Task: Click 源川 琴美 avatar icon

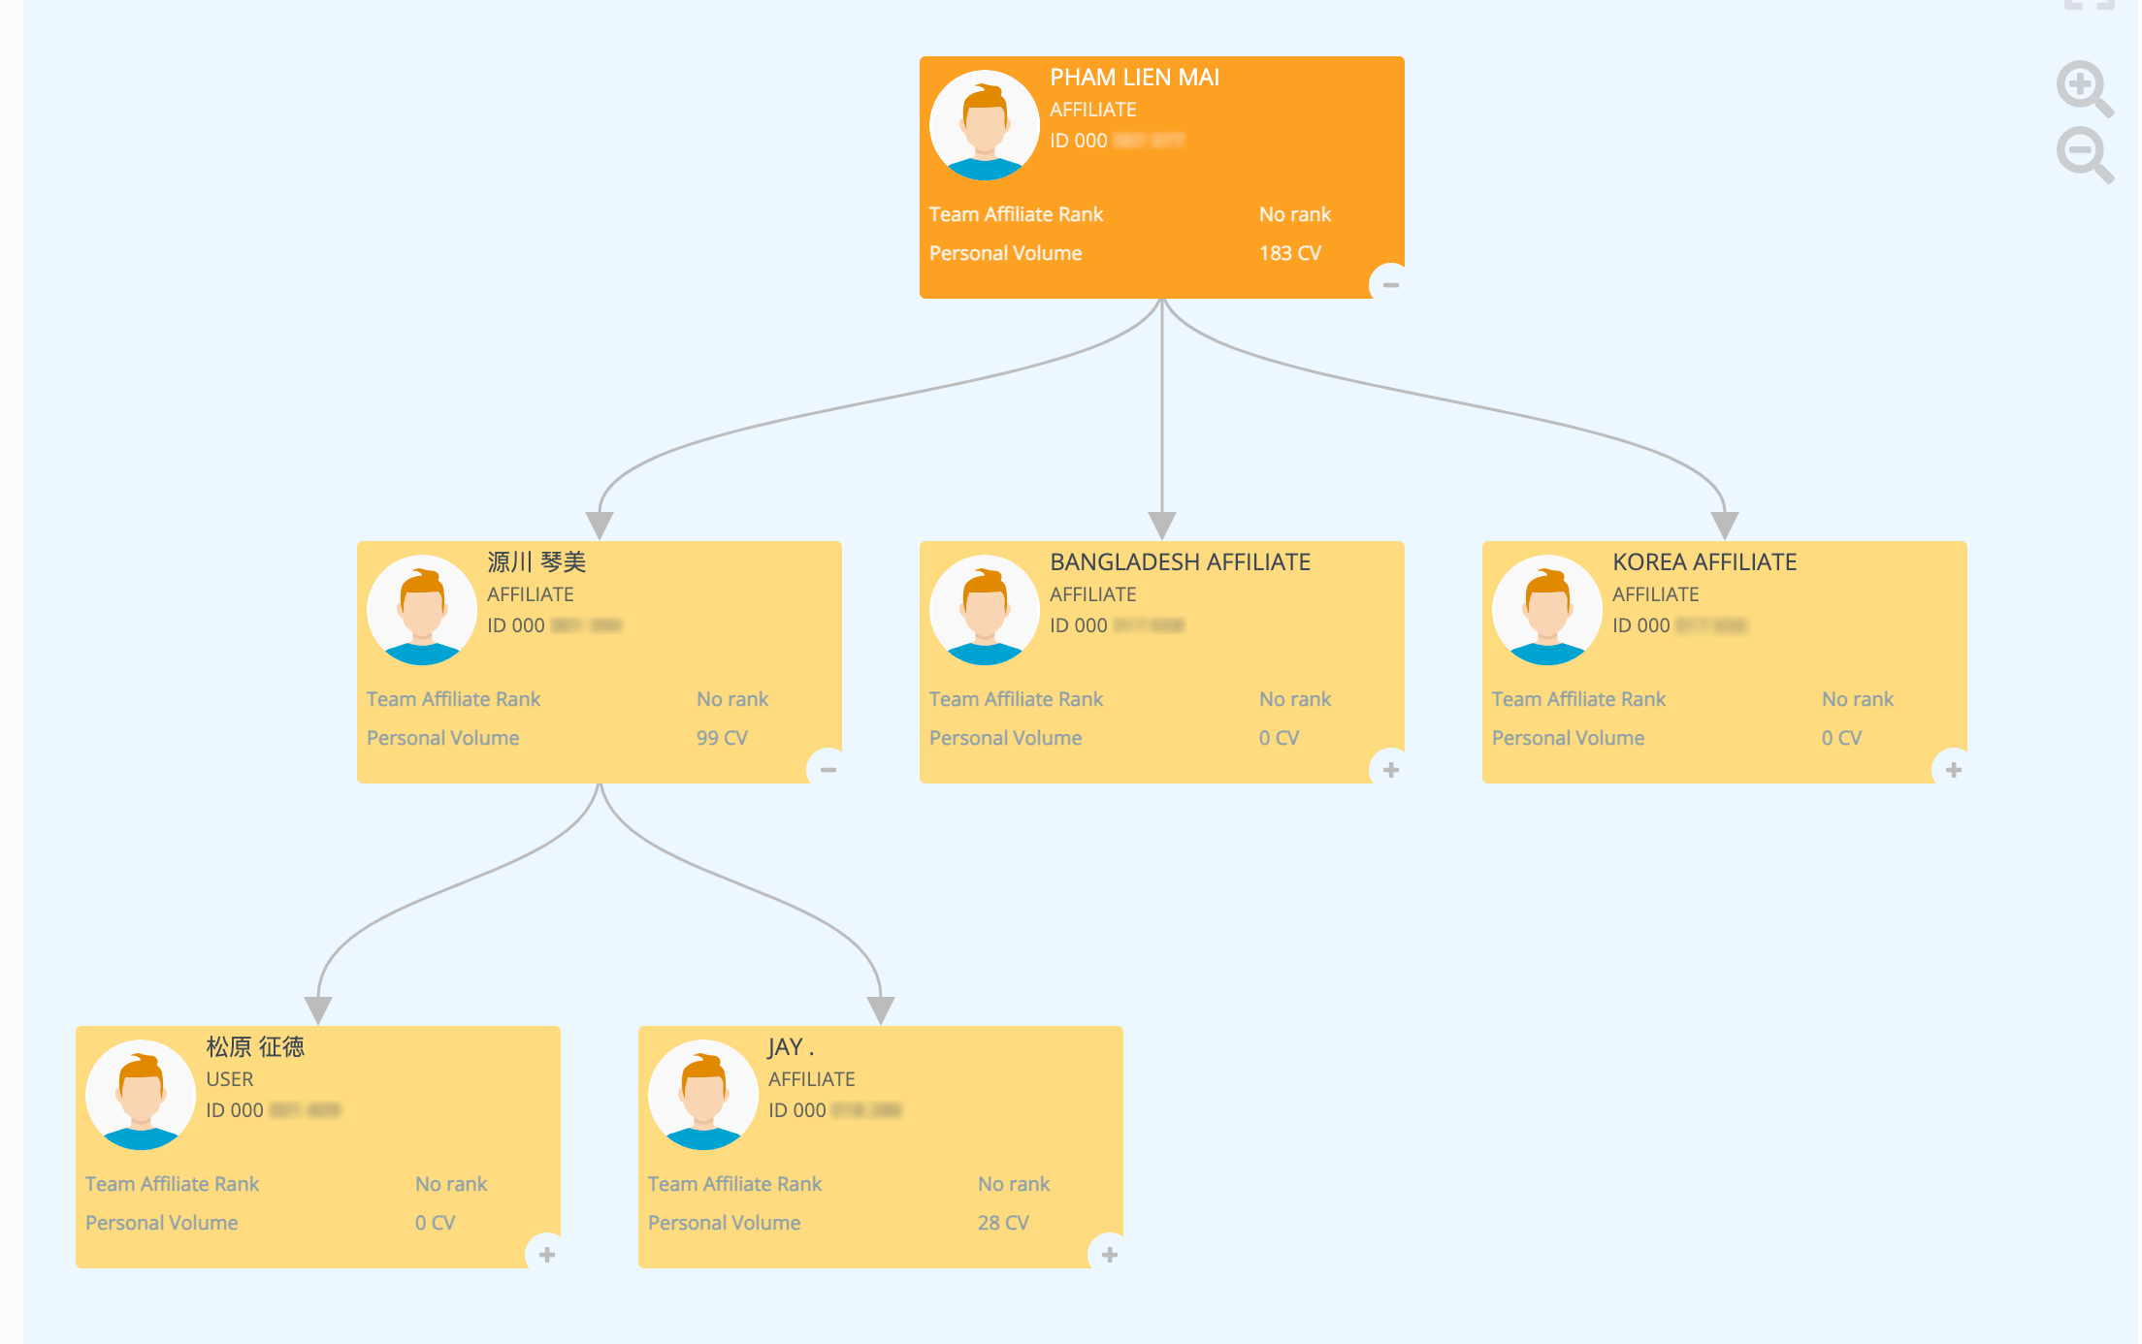Action: (421, 610)
